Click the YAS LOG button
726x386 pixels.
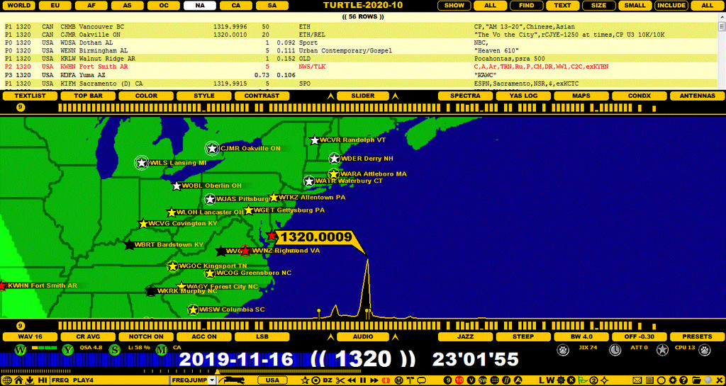click(523, 96)
